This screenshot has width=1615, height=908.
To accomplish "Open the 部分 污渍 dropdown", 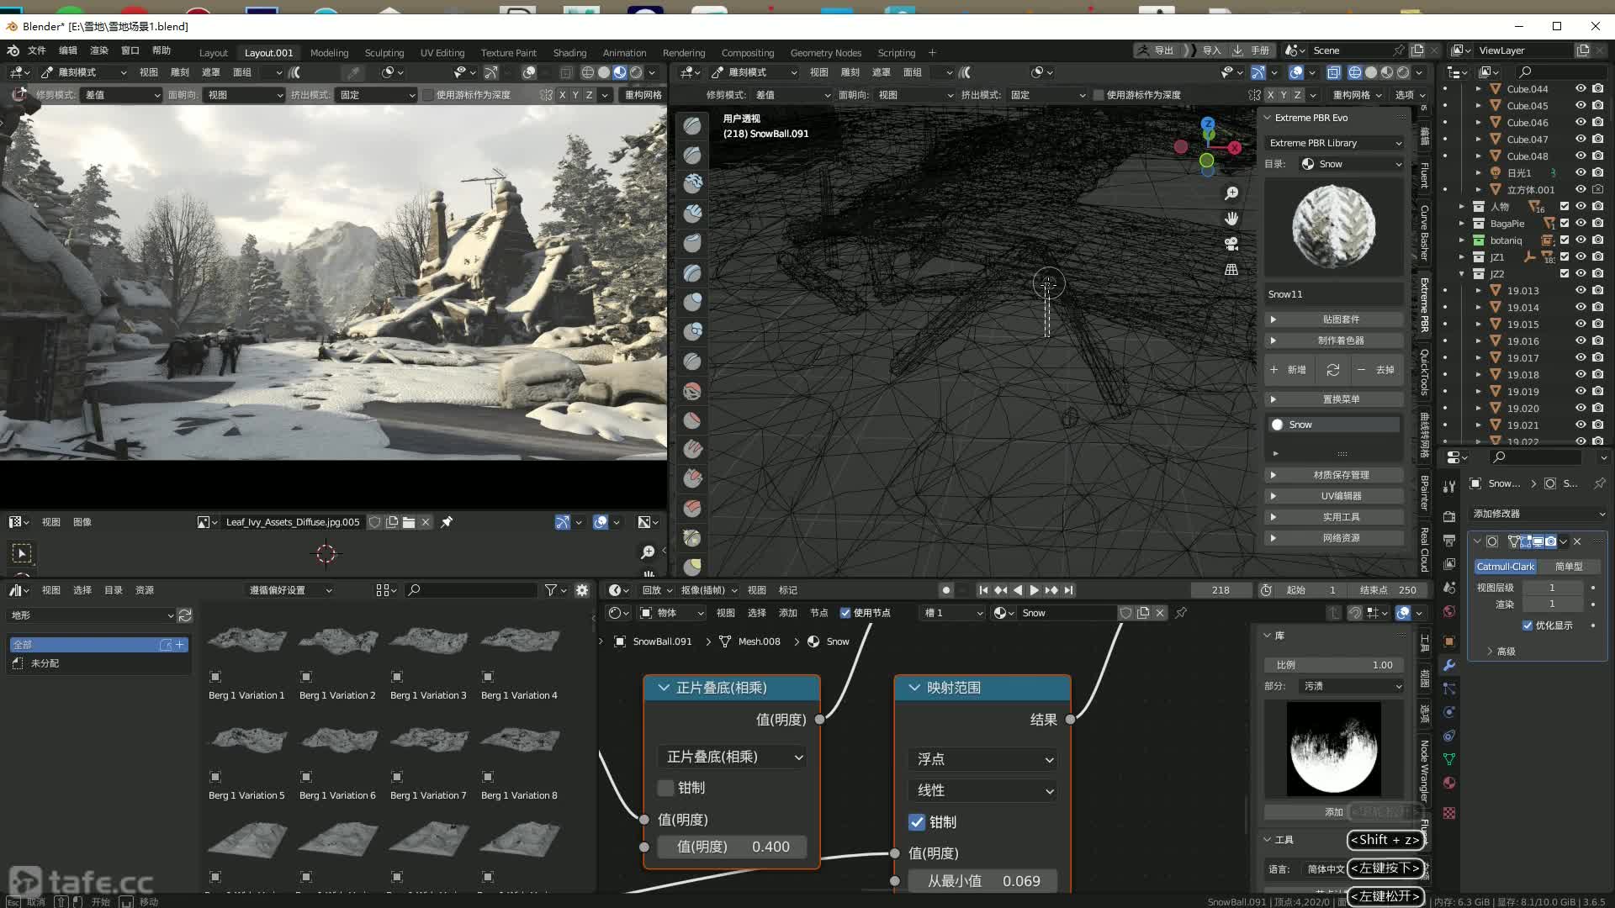I will click(x=1352, y=686).
